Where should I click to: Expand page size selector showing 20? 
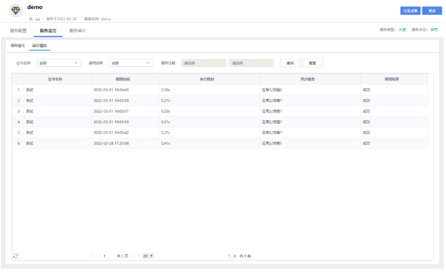pos(148,256)
